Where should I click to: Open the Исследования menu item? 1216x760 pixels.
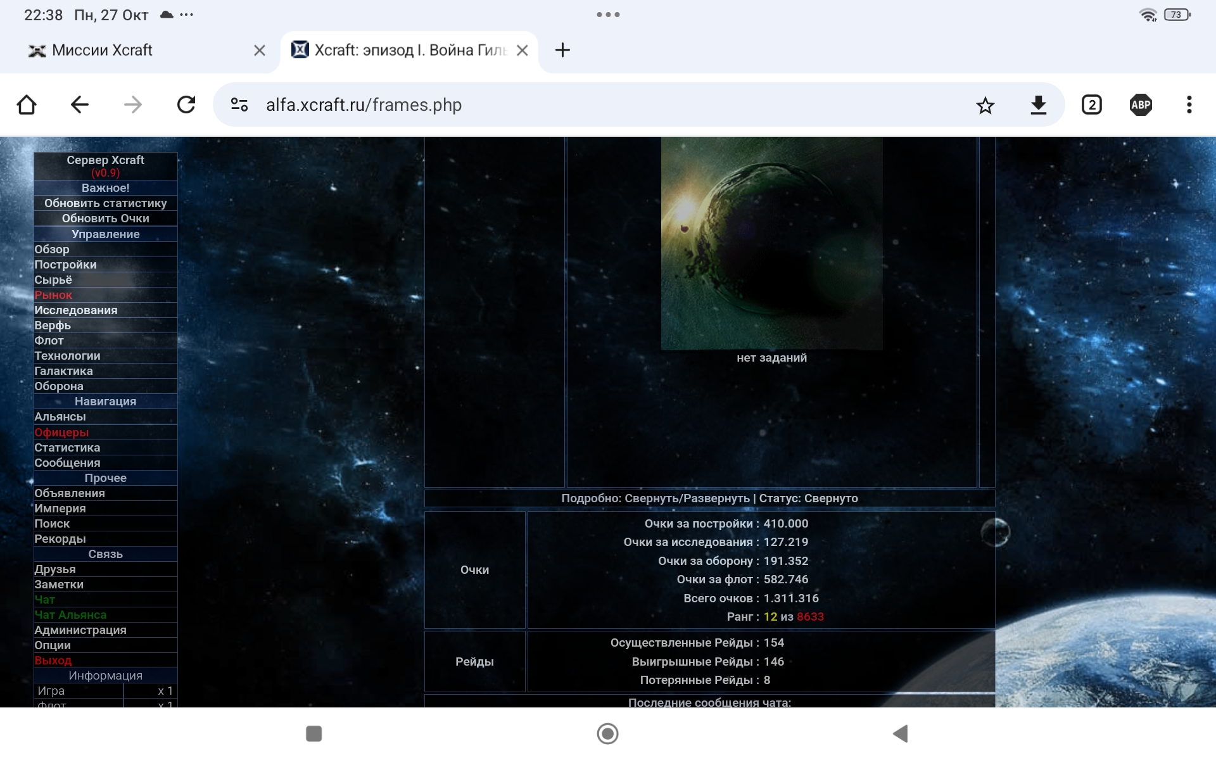click(x=75, y=310)
